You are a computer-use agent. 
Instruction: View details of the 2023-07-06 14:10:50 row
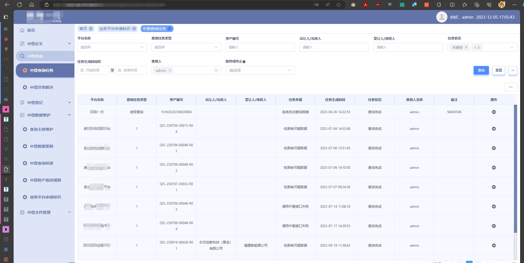click(x=494, y=168)
